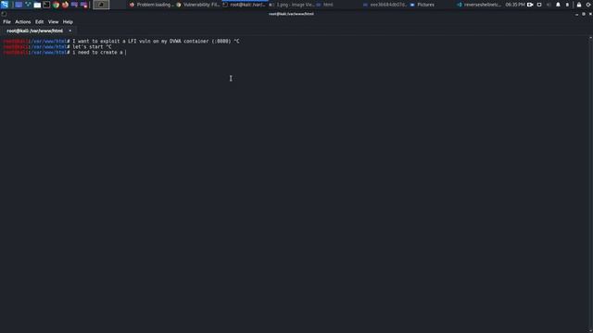Switch to root@kali terminal taskbar entry
Viewport: 593px width, 333px height.
244,5
